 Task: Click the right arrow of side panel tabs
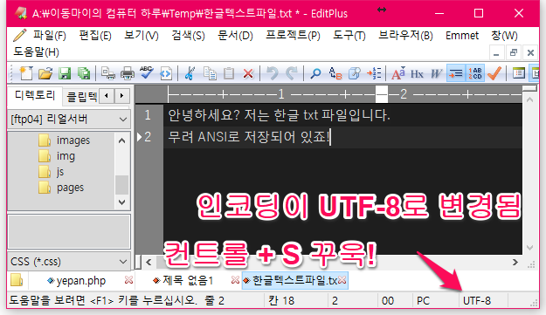click(x=121, y=96)
